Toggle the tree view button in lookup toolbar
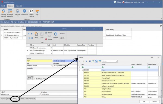 [96, 61]
